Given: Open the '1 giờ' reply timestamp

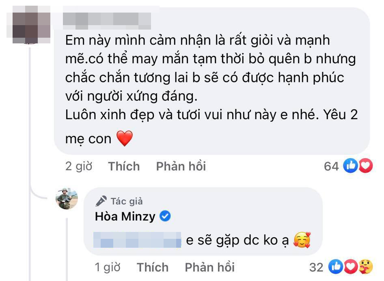Looking at the screenshot, I should (x=108, y=267).
